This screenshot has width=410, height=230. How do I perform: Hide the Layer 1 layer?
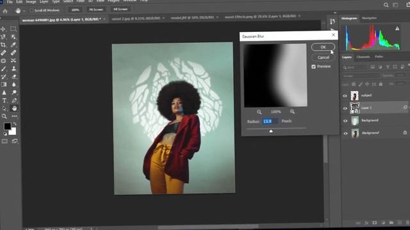pos(345,108)
